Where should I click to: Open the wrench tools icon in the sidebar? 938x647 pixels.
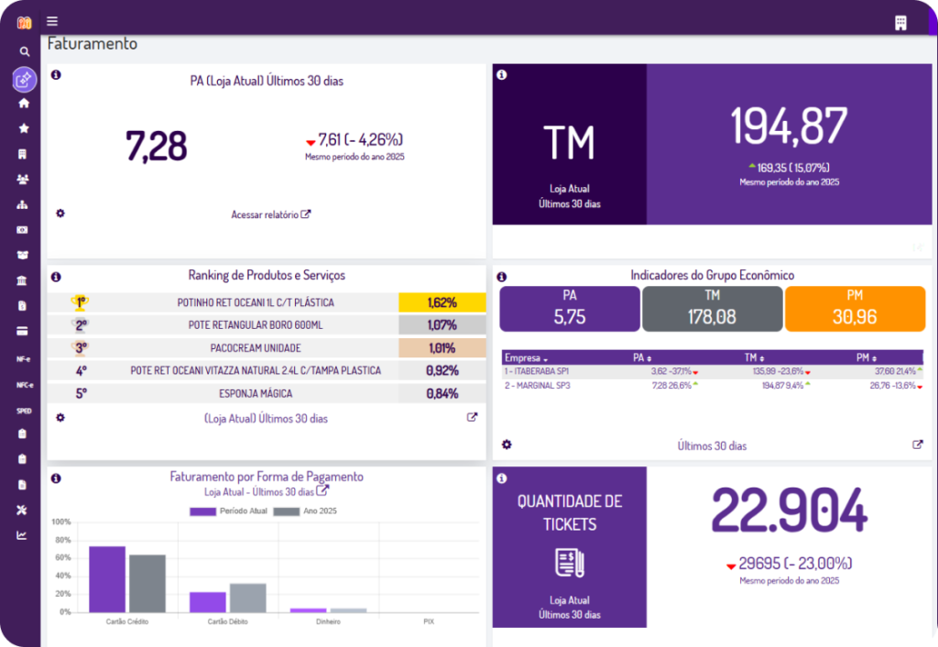24,510
